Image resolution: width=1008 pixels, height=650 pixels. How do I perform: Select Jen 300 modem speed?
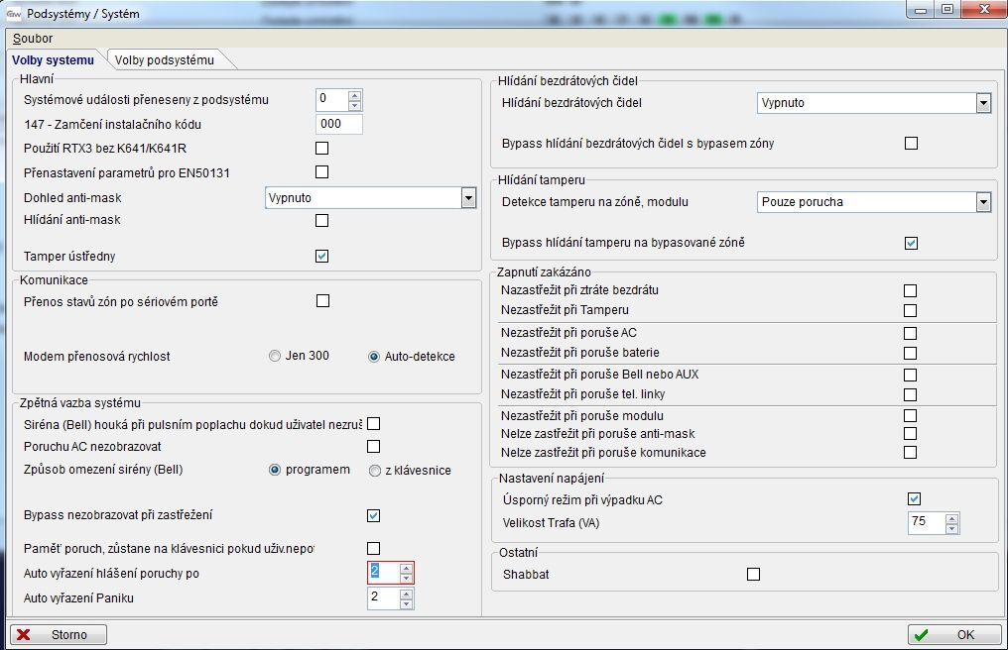275,356
